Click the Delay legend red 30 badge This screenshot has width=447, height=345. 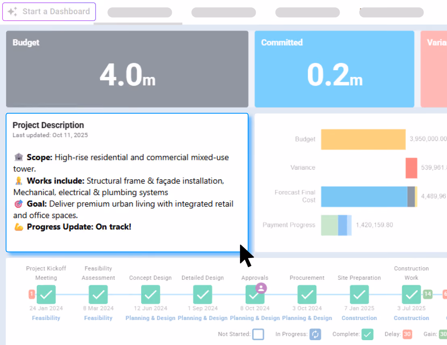[407, 334]
